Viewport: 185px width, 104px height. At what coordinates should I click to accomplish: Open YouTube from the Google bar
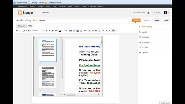click(62, 6)
